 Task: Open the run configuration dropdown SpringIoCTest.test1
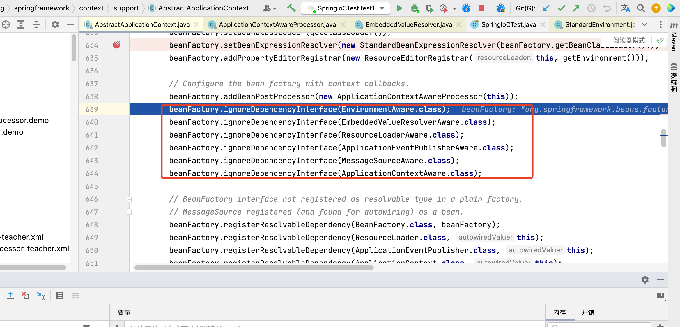pos(346,8)
